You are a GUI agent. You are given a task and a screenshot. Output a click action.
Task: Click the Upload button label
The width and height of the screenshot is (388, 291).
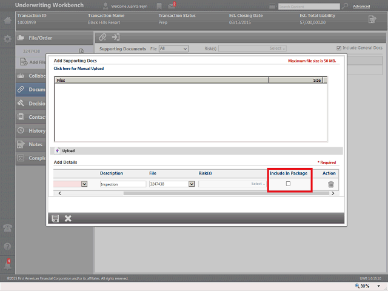(x=69, y=151)
